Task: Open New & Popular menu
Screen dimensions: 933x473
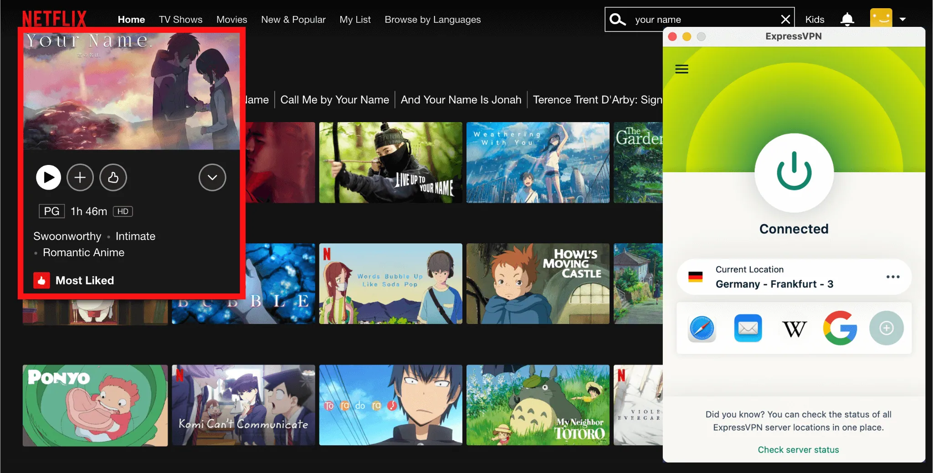Action: pyautogui.click(x=293, y=20)
